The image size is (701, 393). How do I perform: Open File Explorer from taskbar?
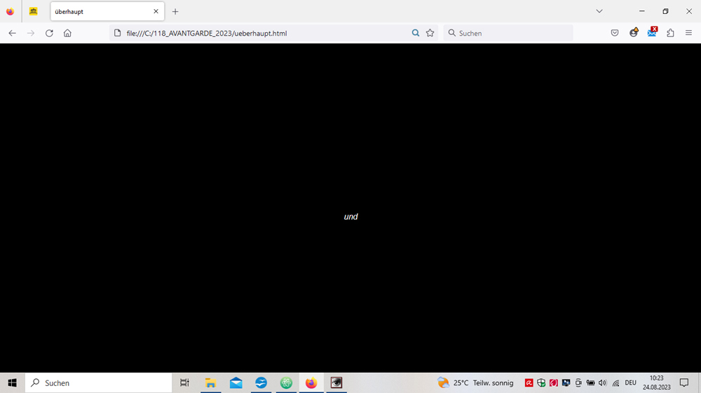pyautogui.click(x=210, y=383)
